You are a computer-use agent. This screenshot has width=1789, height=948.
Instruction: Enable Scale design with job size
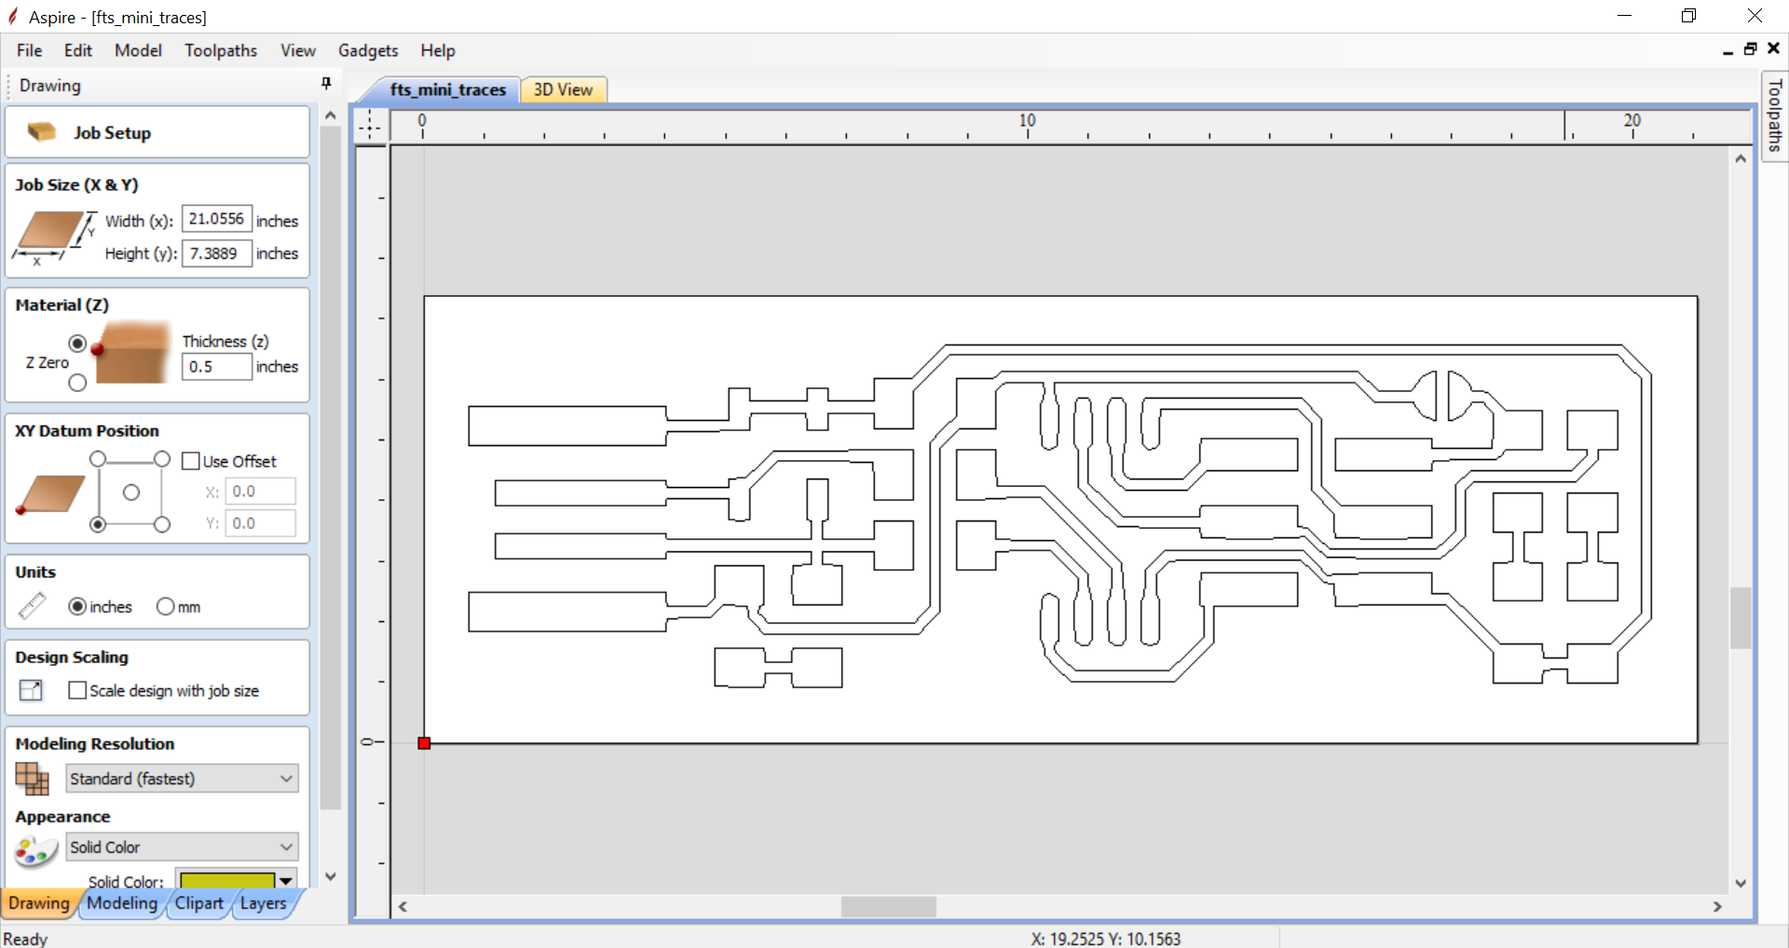(x=77, y=690)
